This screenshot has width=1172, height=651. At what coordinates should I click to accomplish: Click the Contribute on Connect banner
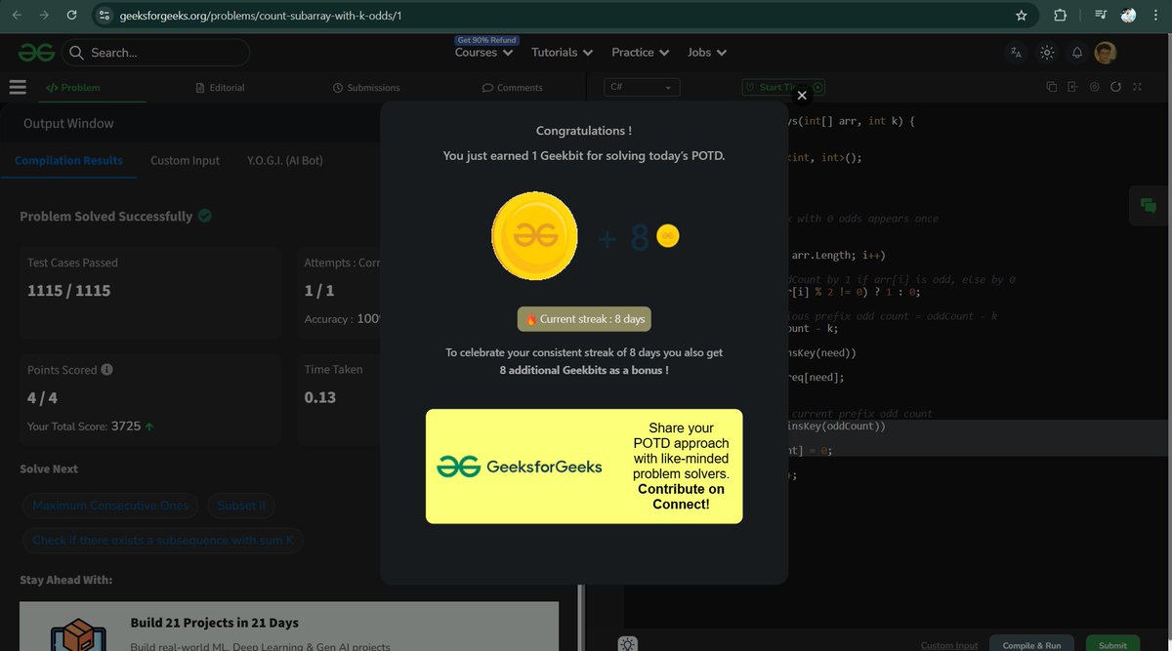pos(584,466)
